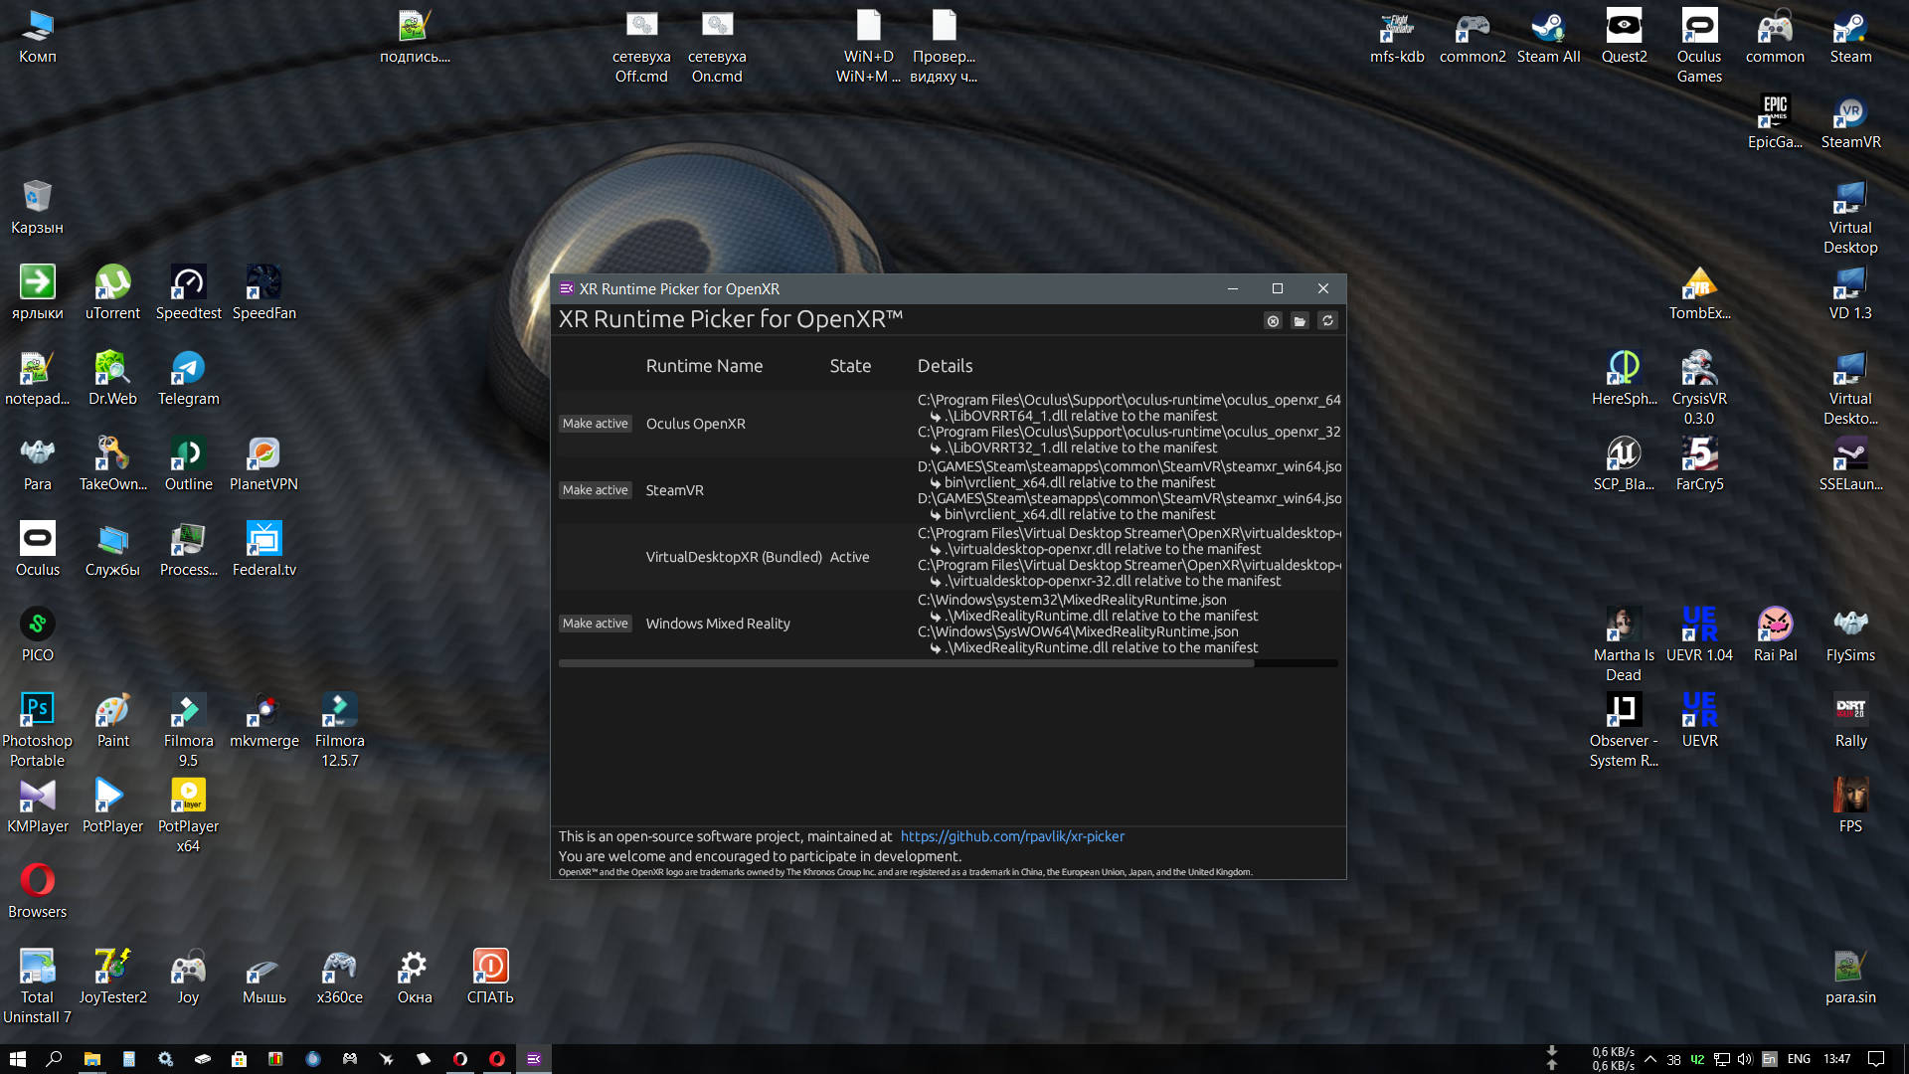
Task: Make Windows Mixed Reality active
Action: point(595,624)
